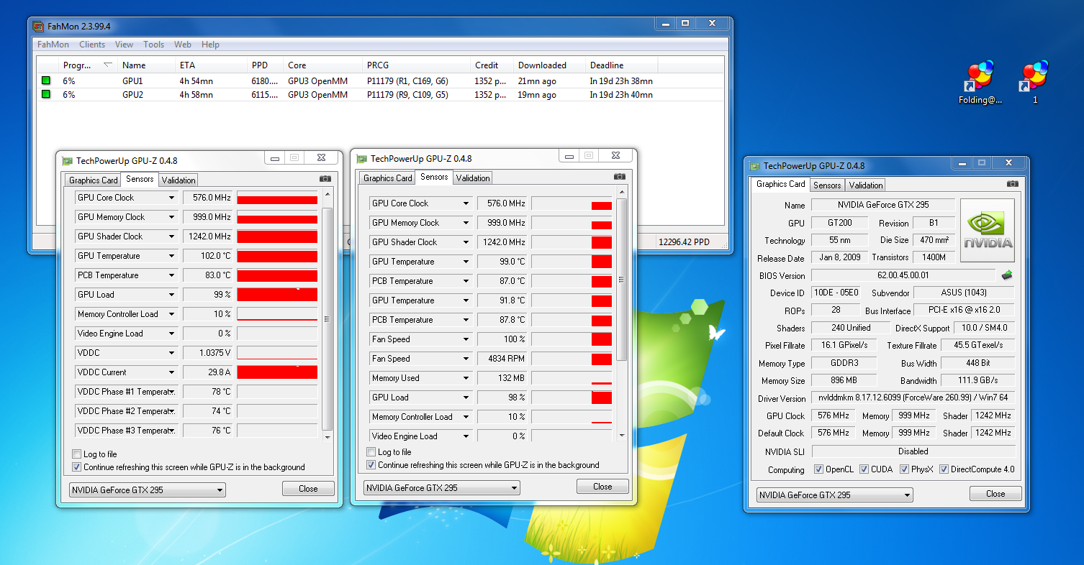The width and height of the screenshot is (1084, 565).
Task: Switch to Sensors tab in GPU-Z window showing NVIDIA logo
Action: click(827, 185)
